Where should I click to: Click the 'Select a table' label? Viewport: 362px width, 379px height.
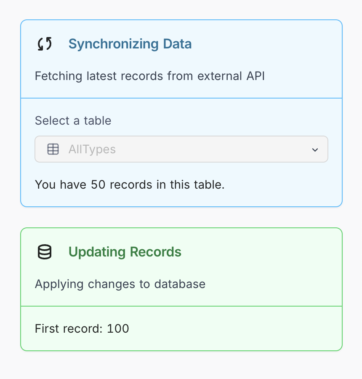tap(73, 121)
